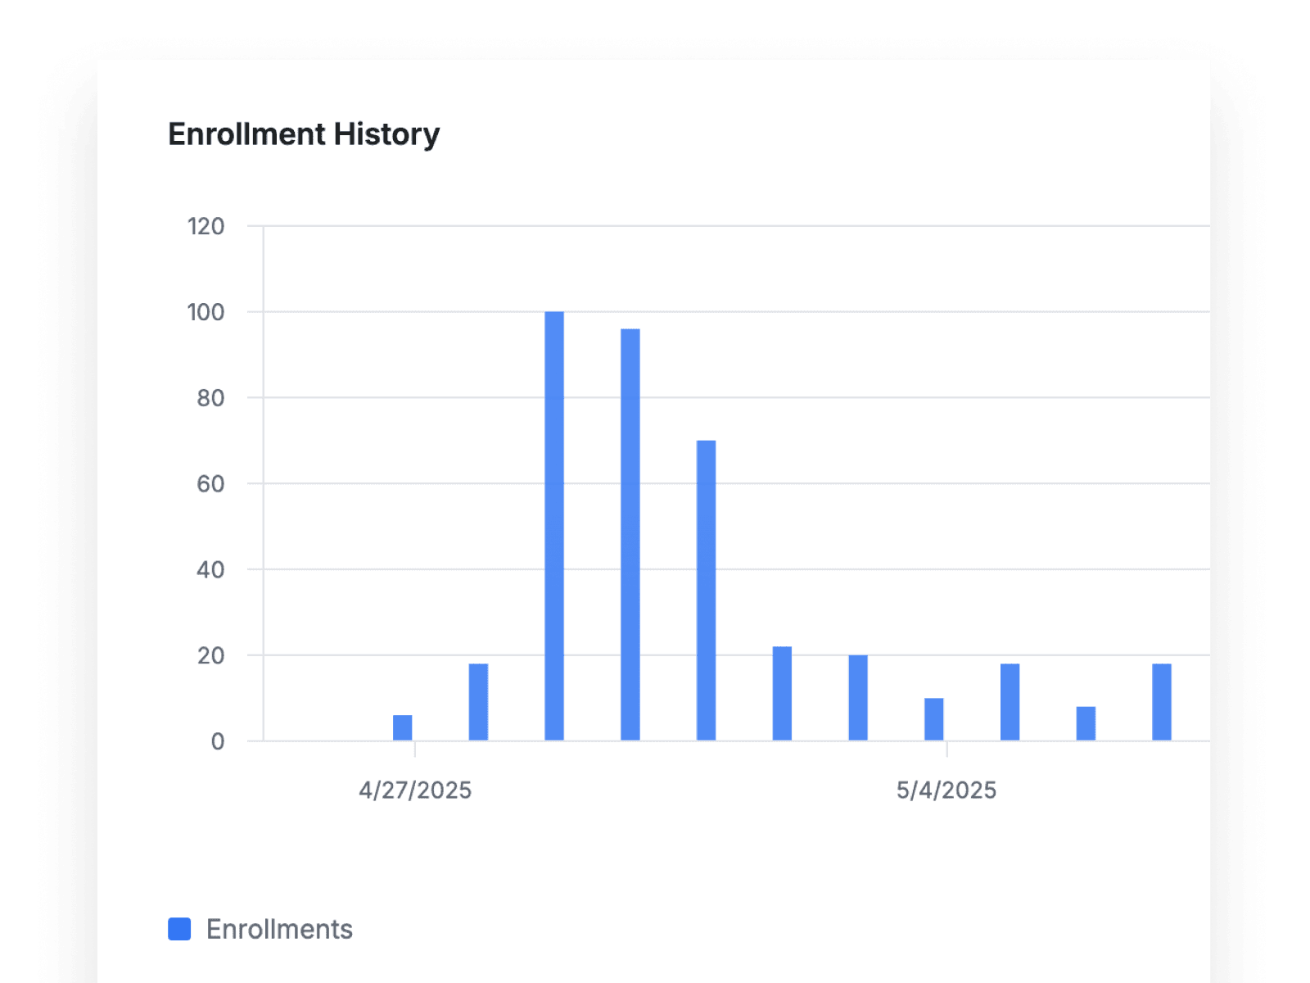
Task: Select the 5/4/2025 date label
Action: click(946, 790)
